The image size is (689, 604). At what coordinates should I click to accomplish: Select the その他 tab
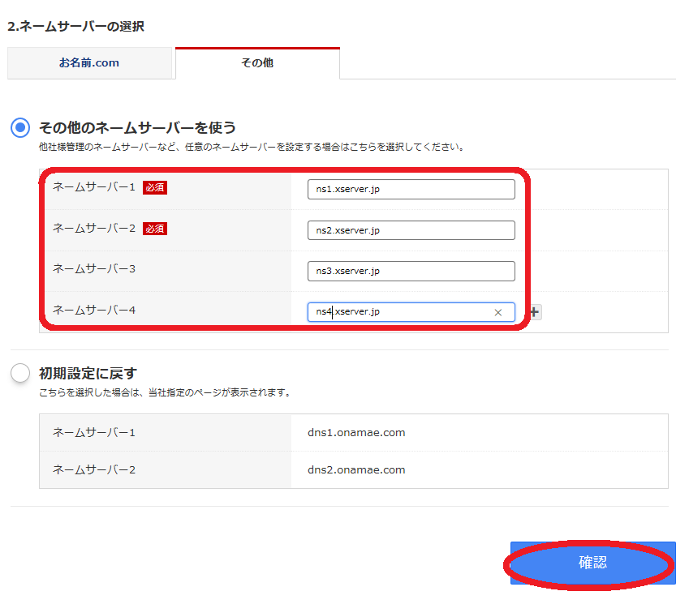(257, 63)
